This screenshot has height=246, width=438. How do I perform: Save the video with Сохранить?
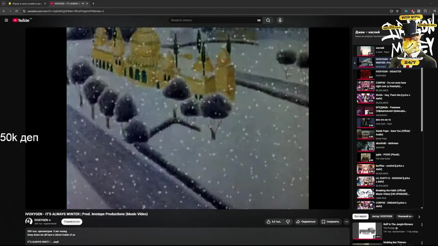331,222
